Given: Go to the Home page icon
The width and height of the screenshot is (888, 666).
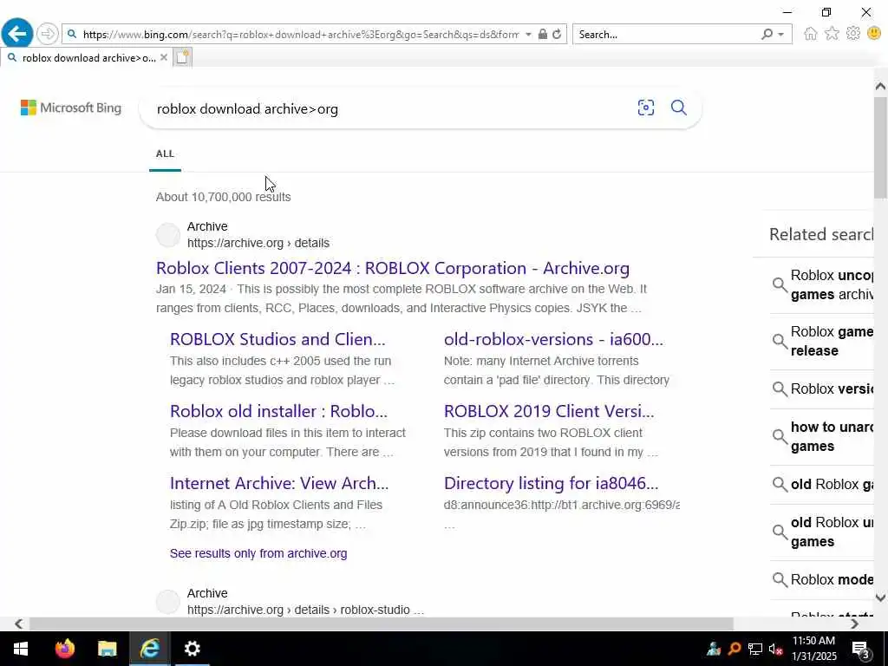Looking at the screenshot, I should coord(811,34).
